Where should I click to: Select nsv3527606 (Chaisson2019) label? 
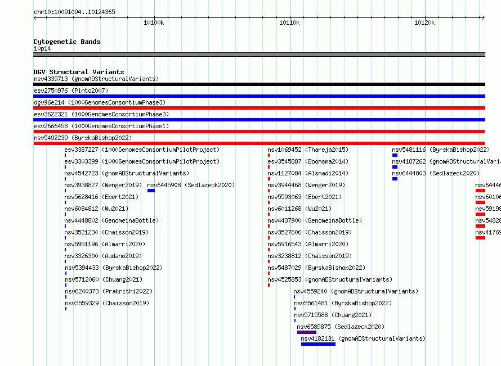click(310, 232)
